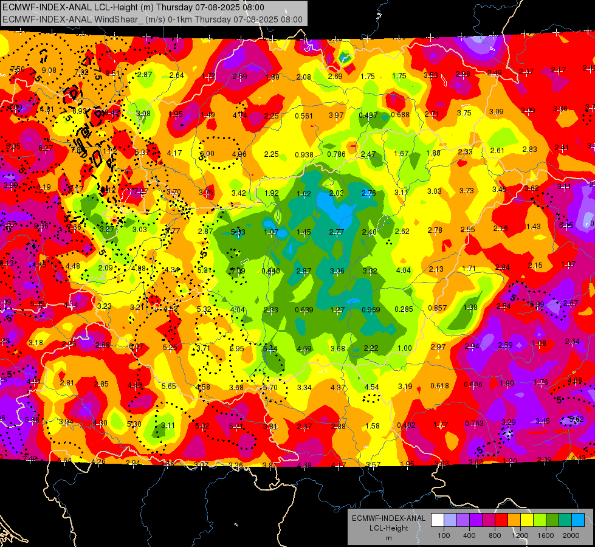Click the legend label 100
The image size is (595, 547).
[x=444, y=535]
